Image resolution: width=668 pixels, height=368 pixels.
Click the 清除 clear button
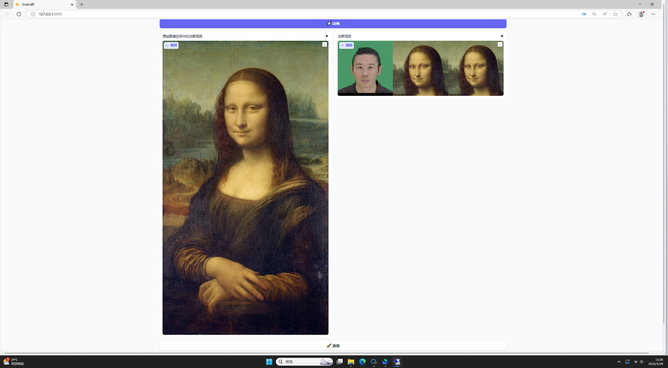point(333,346)
